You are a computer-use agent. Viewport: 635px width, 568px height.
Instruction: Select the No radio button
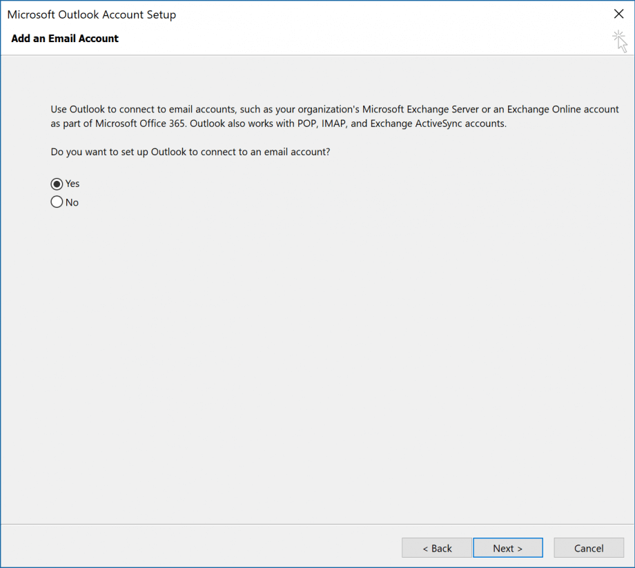click(56, 202)
